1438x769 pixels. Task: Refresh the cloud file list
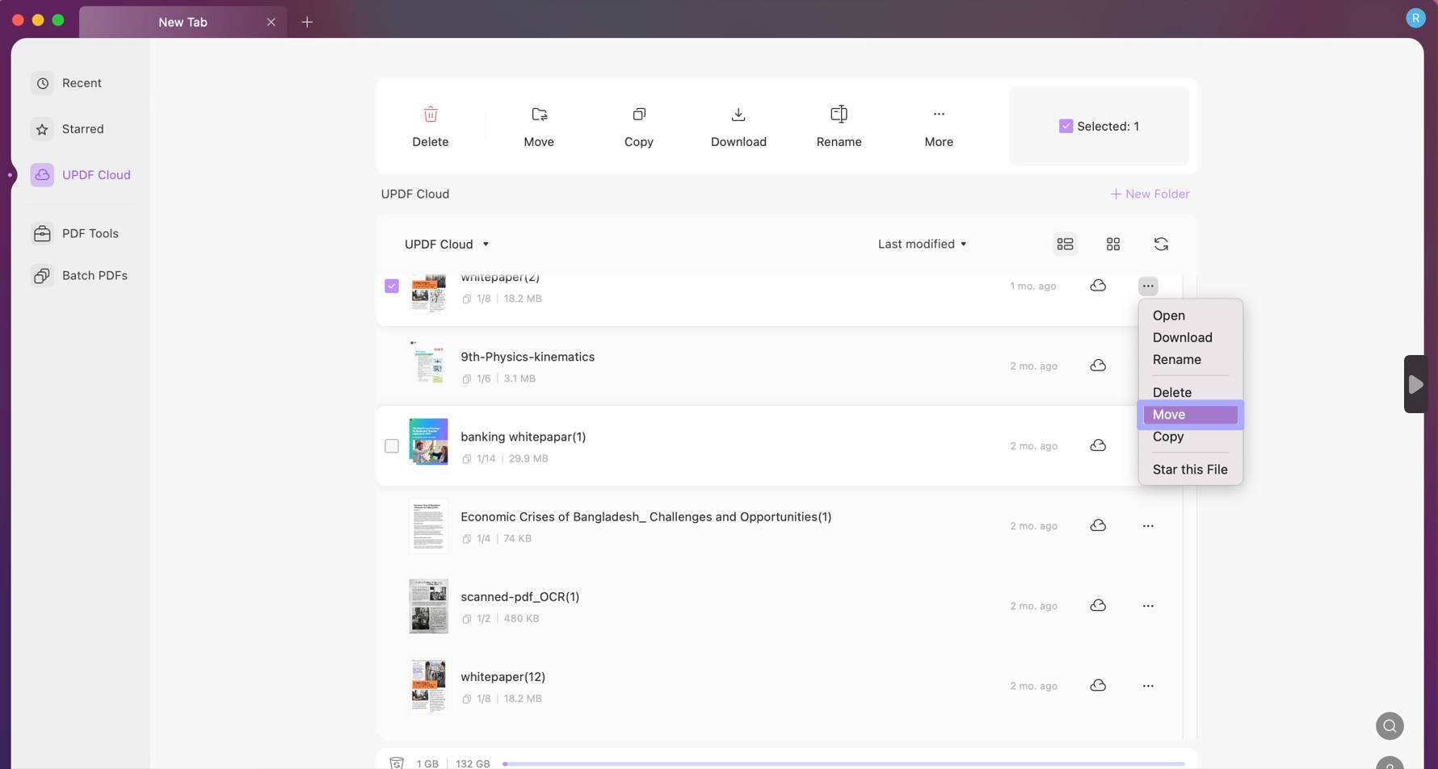1161,244
